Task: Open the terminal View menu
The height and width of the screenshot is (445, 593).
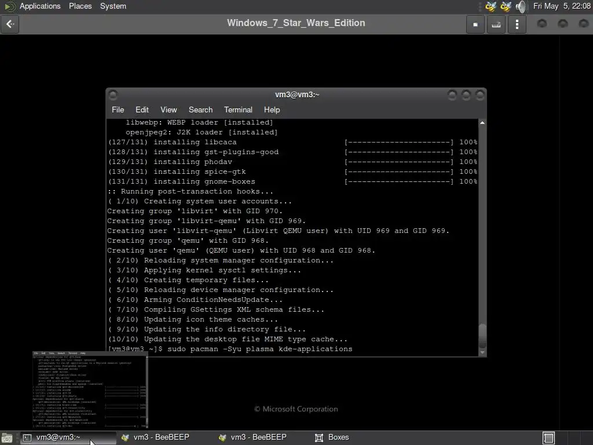Action: 169,110
